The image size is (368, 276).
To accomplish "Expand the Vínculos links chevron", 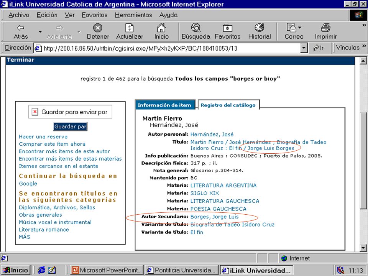I will (x=364, y=46).
